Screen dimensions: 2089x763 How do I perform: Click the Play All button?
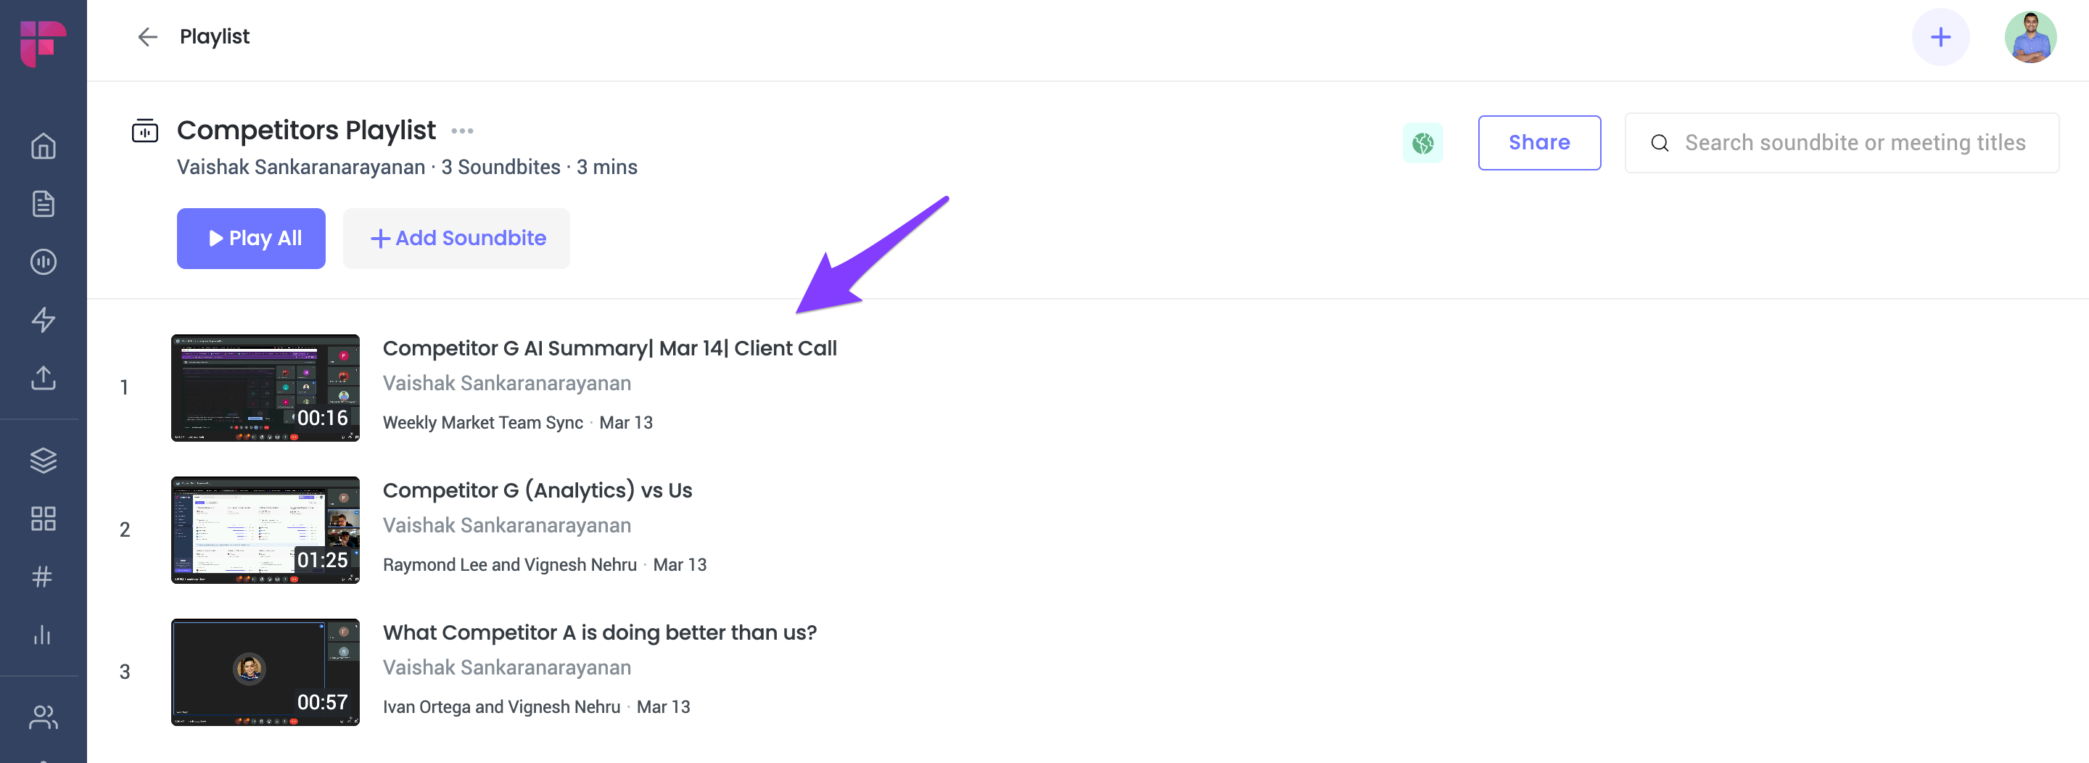[252, 239]
